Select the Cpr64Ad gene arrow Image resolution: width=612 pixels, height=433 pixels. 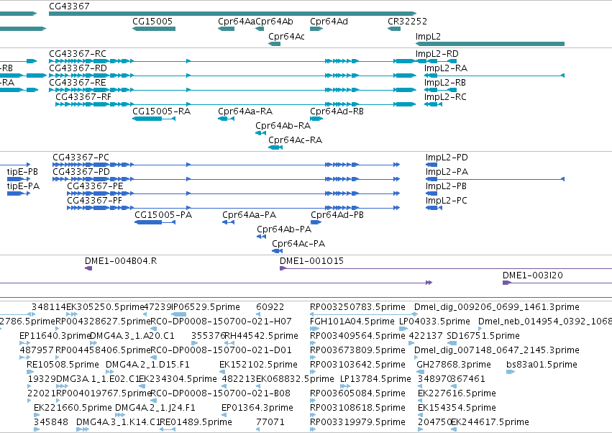tap(316, 29)
